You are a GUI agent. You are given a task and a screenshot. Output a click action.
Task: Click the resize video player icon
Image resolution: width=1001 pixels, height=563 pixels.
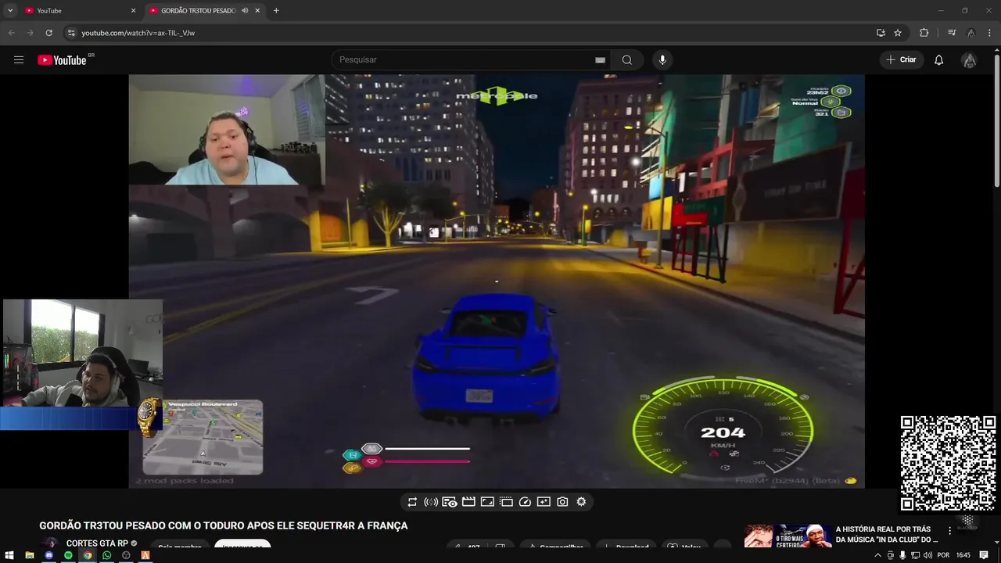click(487, 502)
